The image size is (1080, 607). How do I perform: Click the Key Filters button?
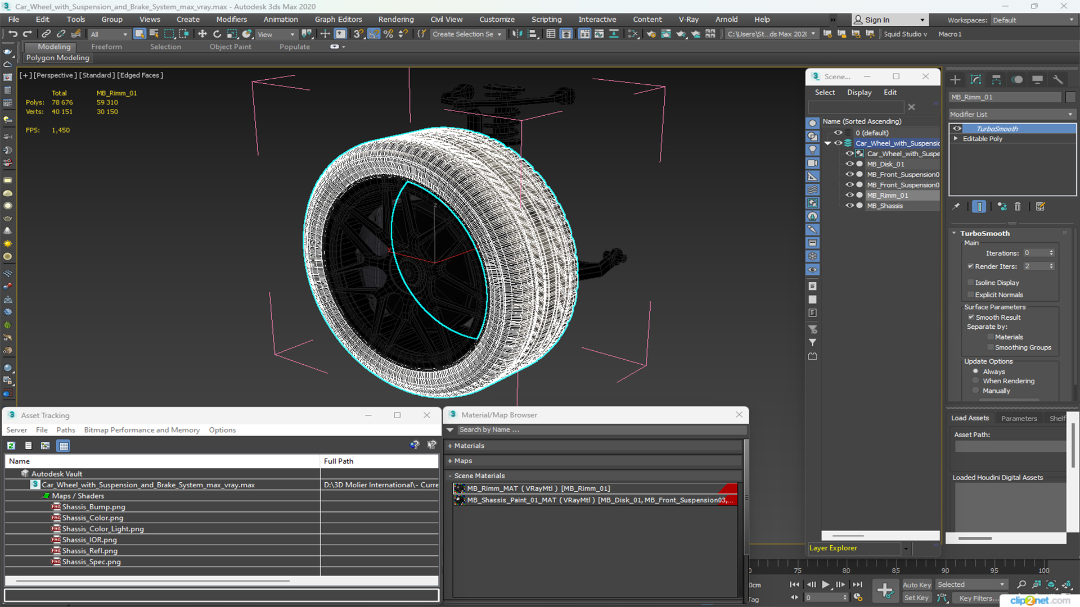click(x=978, y=598)
